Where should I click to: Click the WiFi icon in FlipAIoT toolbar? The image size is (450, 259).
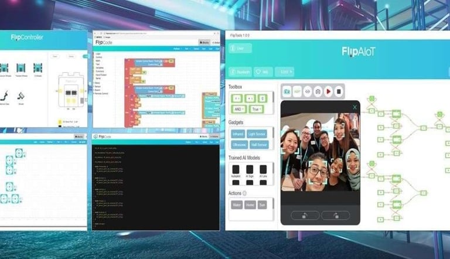[297, 91]
